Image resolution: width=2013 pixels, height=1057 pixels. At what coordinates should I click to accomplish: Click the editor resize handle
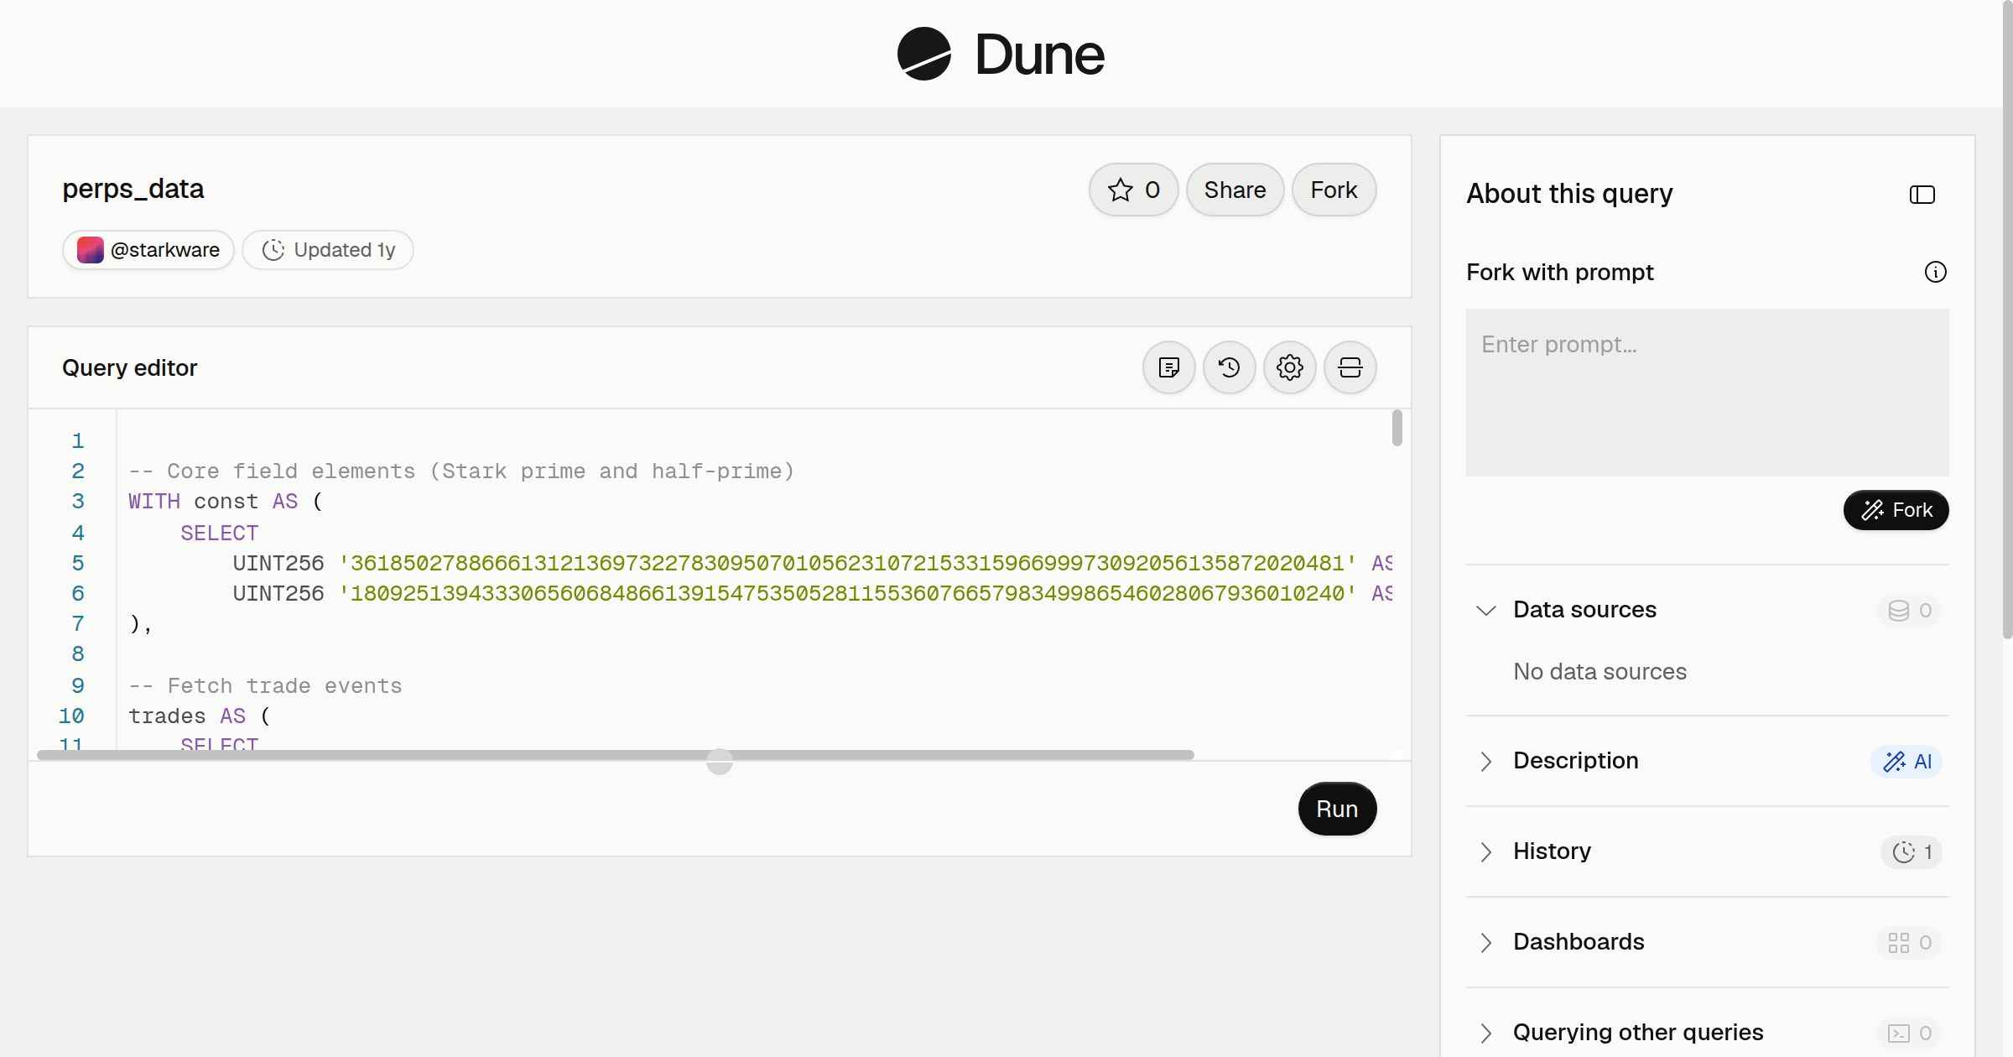(x=719, y=762)
